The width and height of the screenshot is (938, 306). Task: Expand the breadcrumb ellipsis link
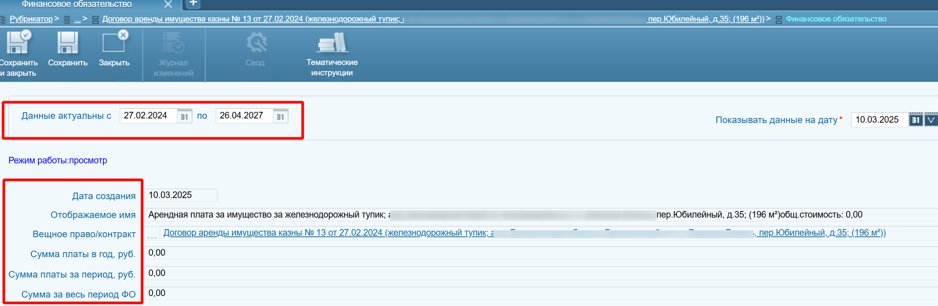coord(78,19)
